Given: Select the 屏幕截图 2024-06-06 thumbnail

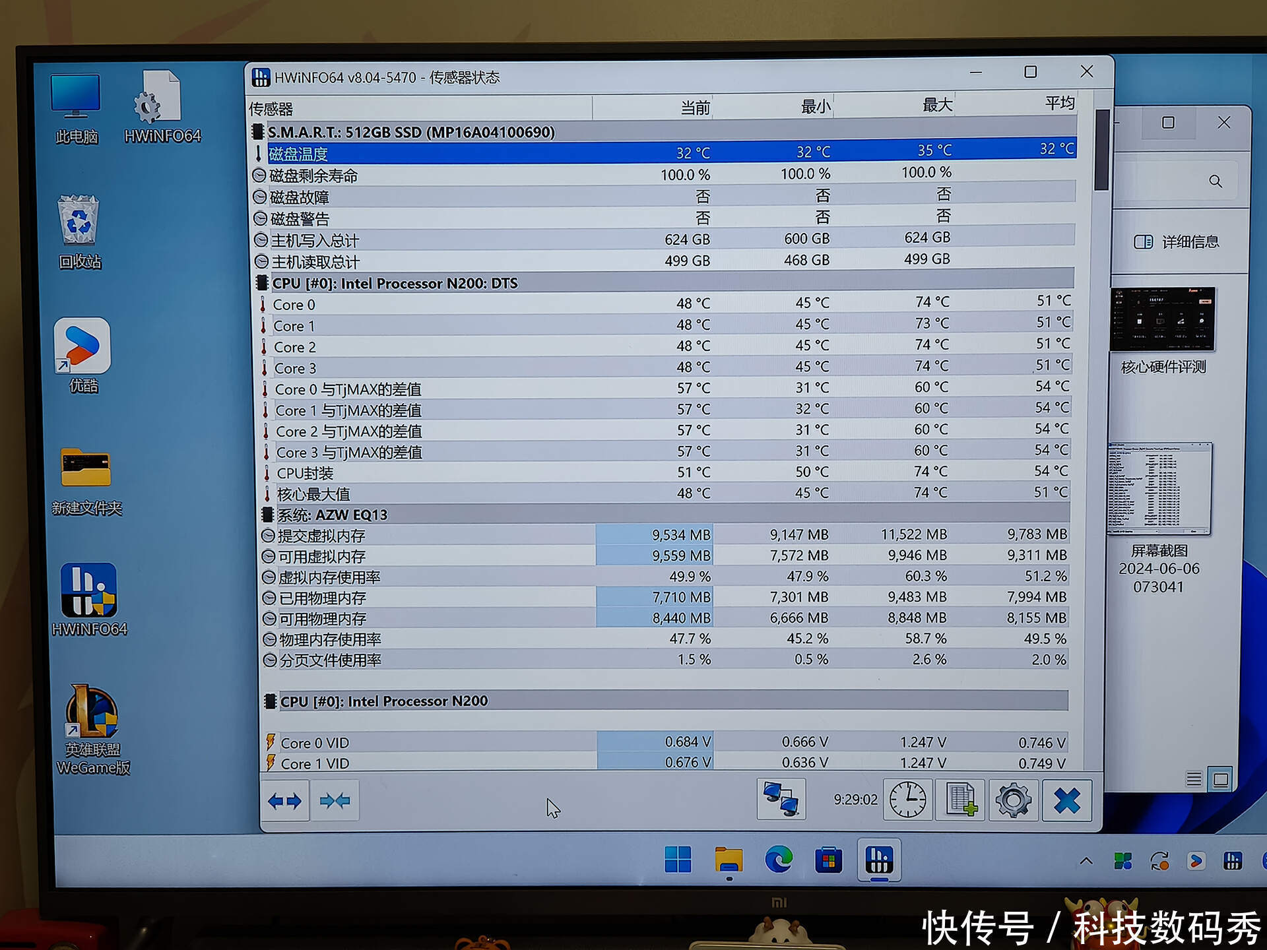Looking at the screenshot, I should click(1159, 488).
